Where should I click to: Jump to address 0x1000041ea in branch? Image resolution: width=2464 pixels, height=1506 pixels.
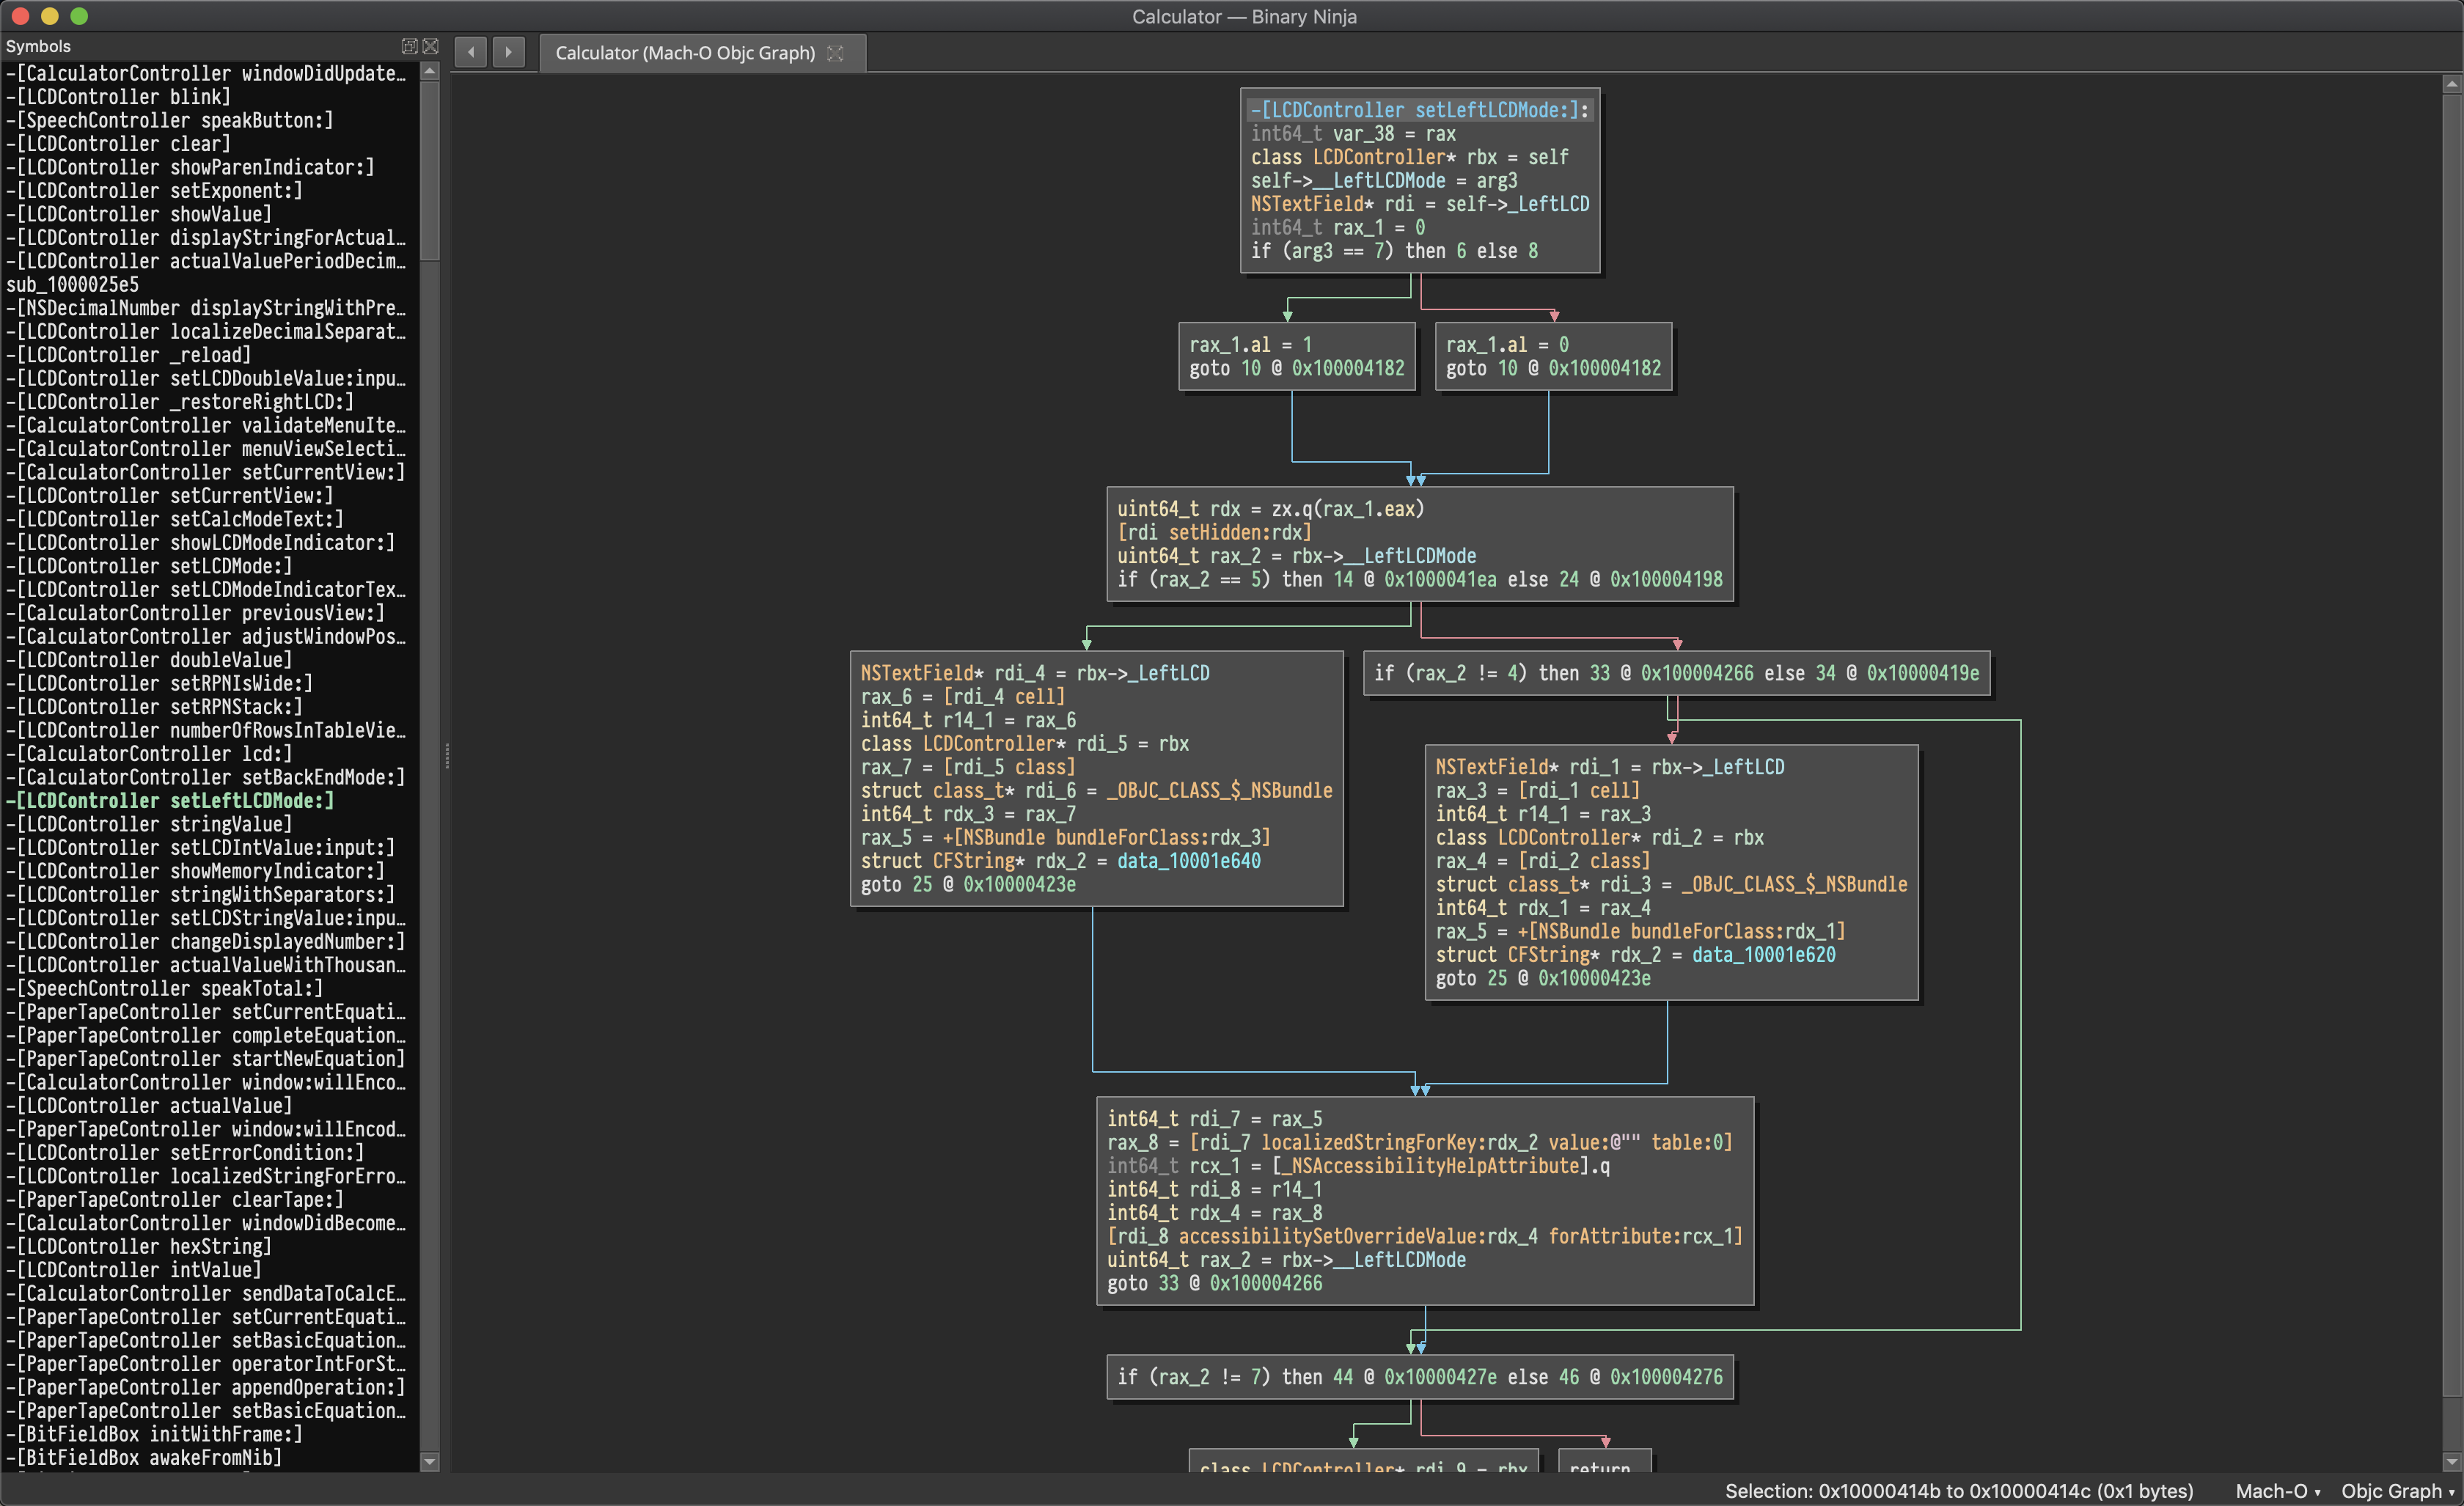[x=1440, y=580]
